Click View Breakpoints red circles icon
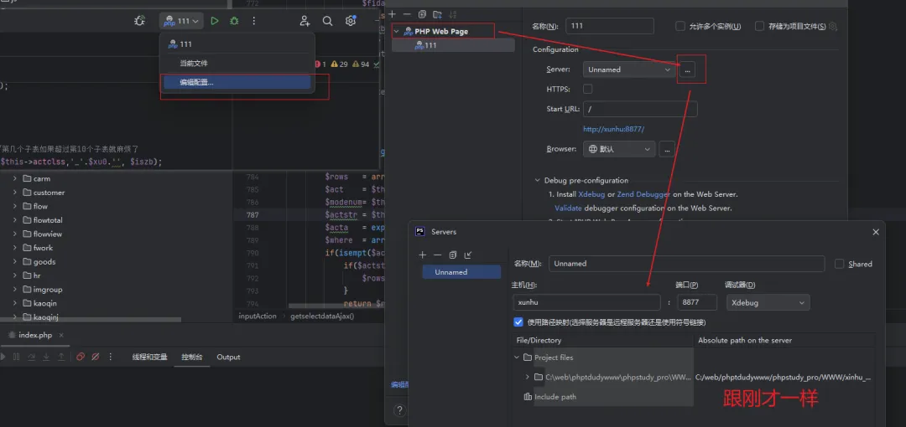Viewport: 906px width, 427px height. pos(81,357)
